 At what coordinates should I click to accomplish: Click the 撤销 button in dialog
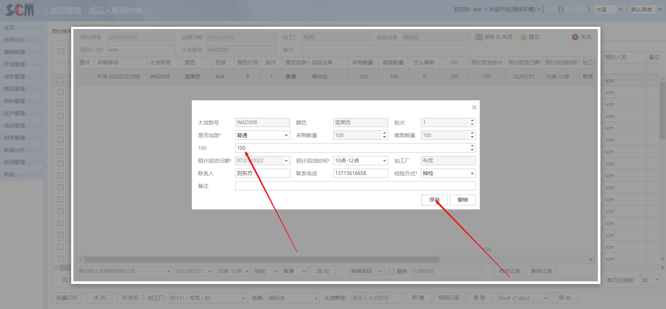(x=462, y=200)
